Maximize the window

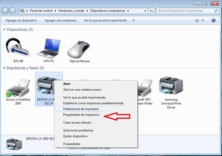tap(206, 4)
